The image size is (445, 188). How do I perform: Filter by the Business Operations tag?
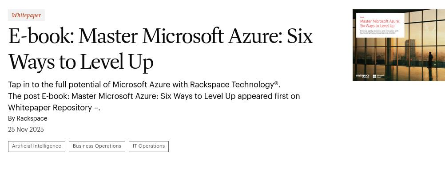97,146
